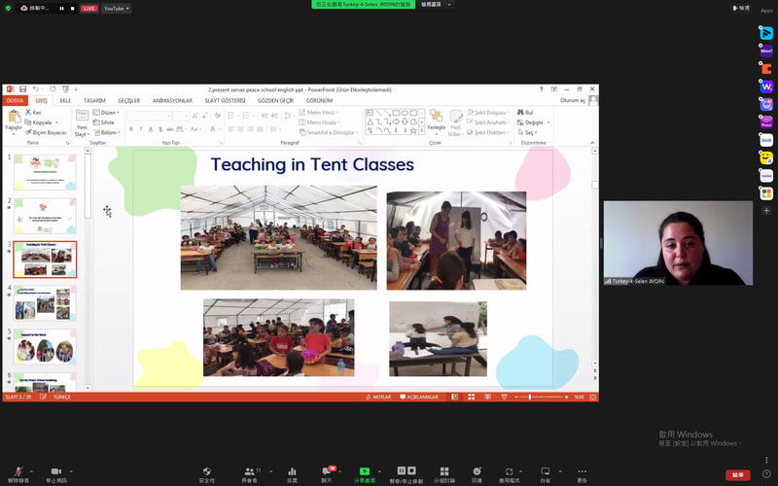The height and width of the screenshot is (486, 778).
Task: Start slideshow from status bar icon
Action: pos(504,397)
